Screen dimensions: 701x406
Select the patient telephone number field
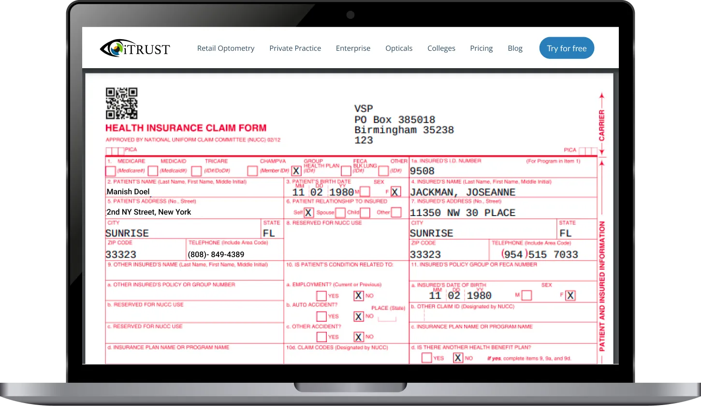[234, 254]
